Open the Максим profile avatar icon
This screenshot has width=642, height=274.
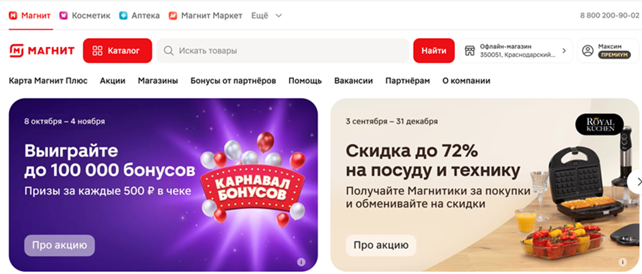point(587,50)
